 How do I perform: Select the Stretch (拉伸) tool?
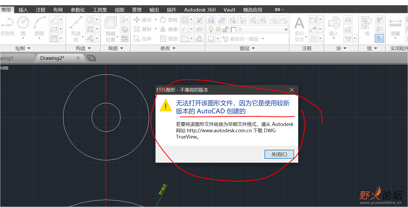[x=143, y=39]
